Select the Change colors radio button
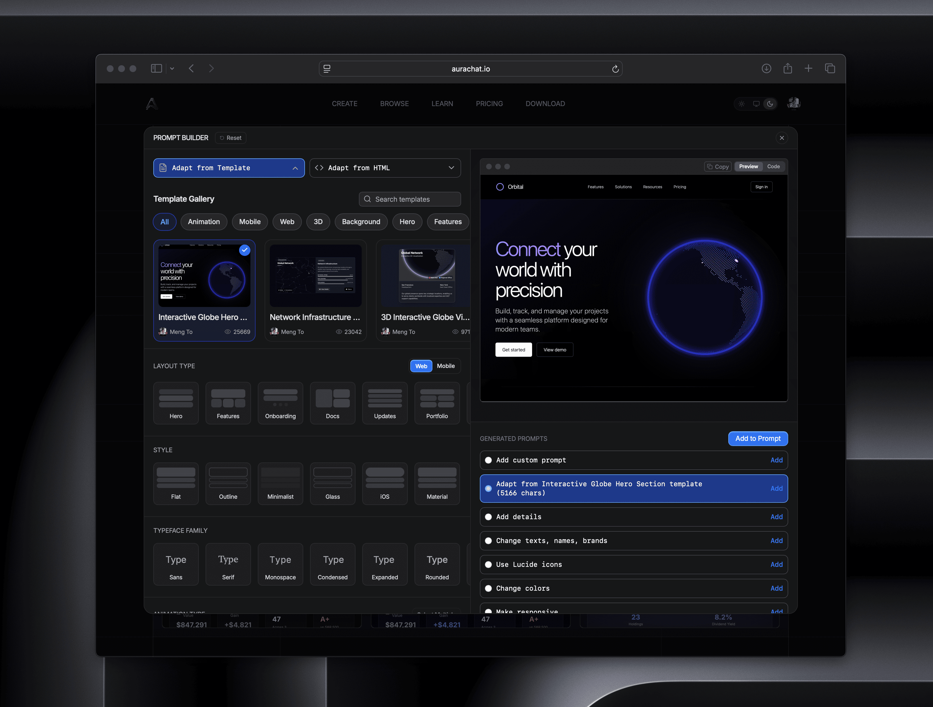Screen dimensions: 933x707 click(488, 588)
